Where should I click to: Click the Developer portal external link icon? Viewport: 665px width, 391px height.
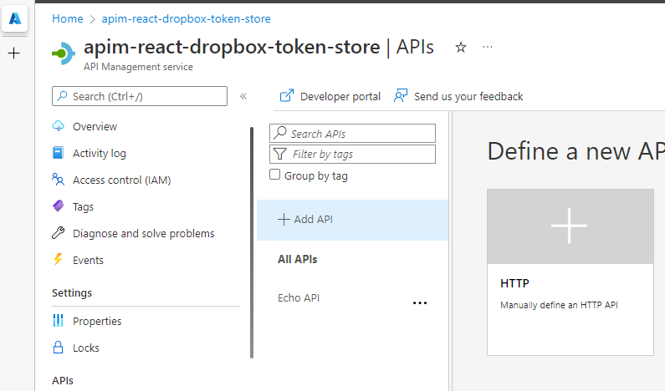click(287, 96)
